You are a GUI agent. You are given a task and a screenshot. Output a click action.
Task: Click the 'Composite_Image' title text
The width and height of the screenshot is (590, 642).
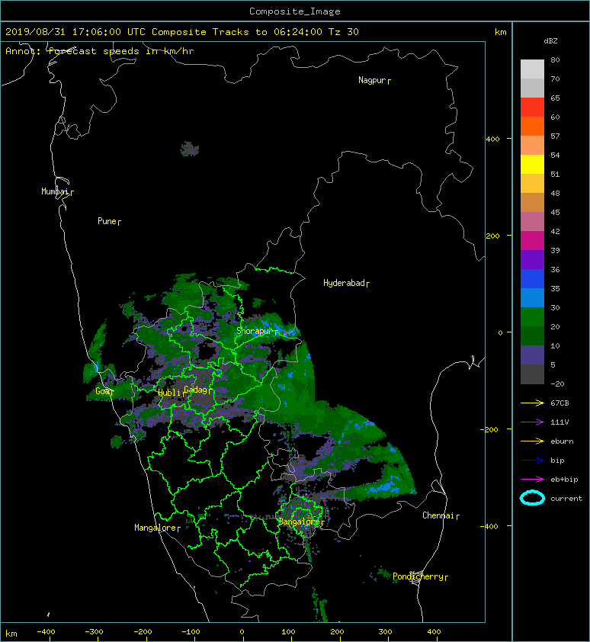click(x=295, y=11)
